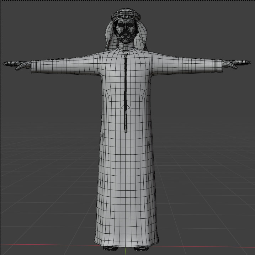Click the agal headband ring on head
This screenshot has height=255, width=255.
coord(126,14)
